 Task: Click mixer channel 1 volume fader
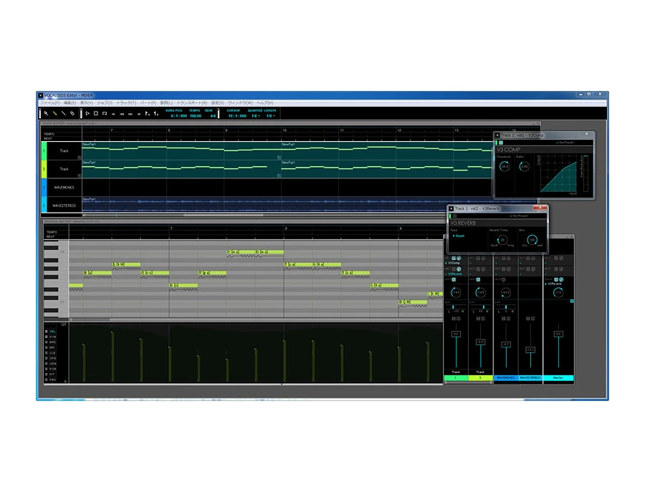(x=456, y=334)
